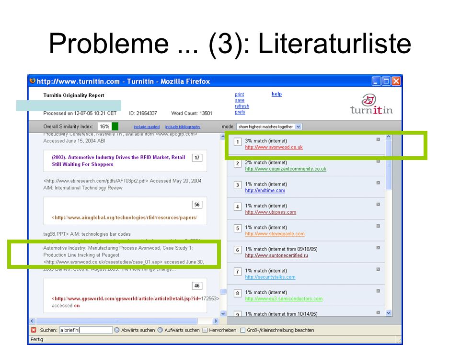Click the horizontal scrollbar right arrow

coord(216,321)
